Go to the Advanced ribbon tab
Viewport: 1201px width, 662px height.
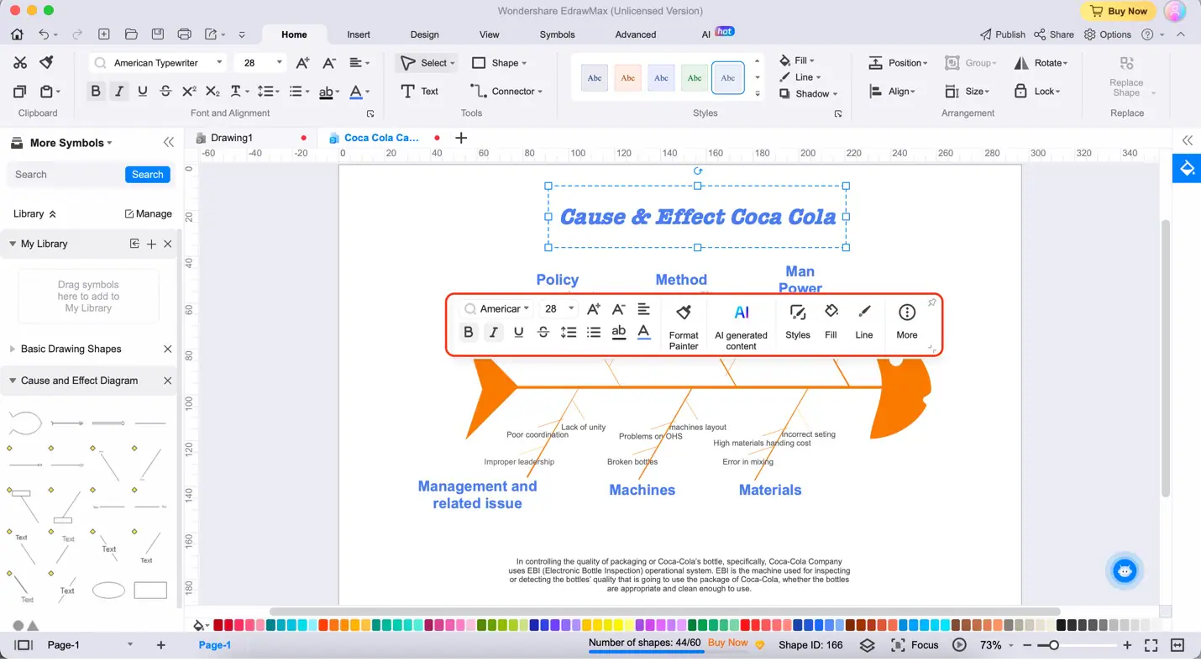pos(636,34)
